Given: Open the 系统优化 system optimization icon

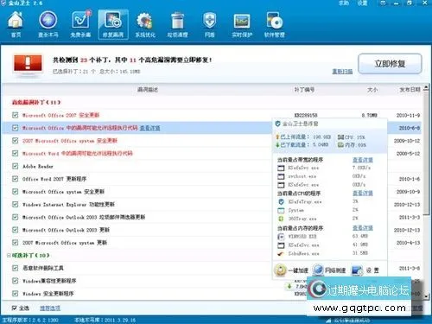Looking at the screenshot, I should click(x=145, y=24).
